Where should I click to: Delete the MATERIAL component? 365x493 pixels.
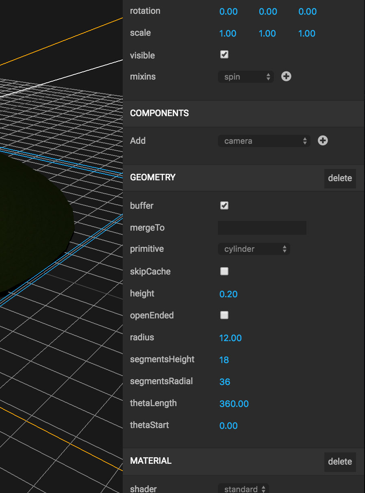click(x=340, y=462)
